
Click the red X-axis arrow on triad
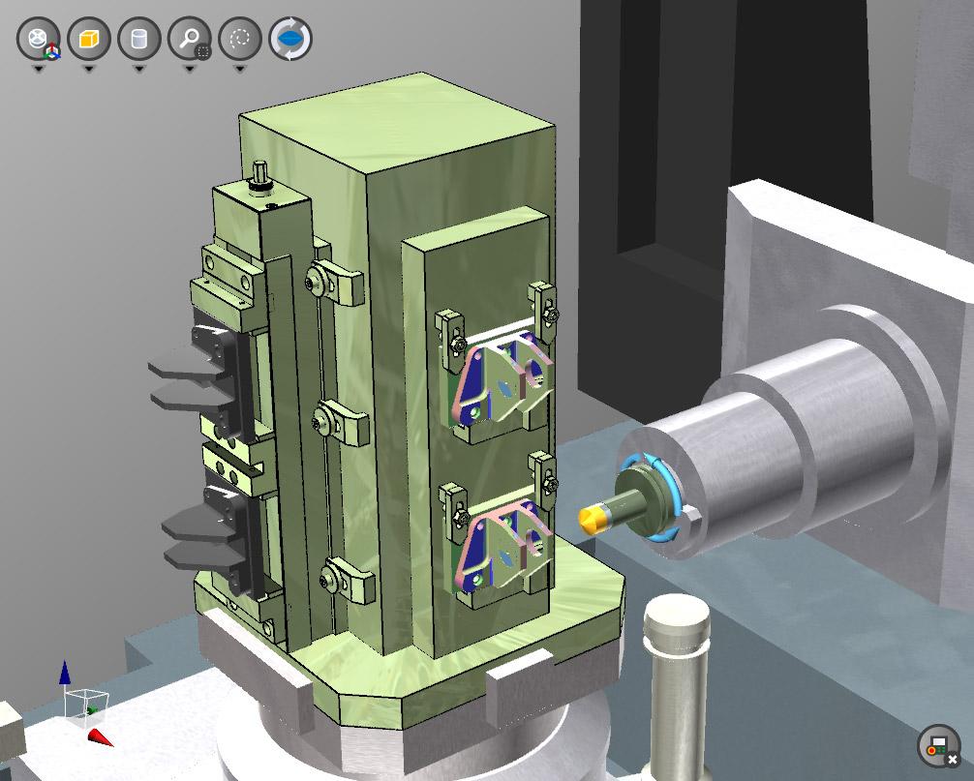[x=101, y=737]
